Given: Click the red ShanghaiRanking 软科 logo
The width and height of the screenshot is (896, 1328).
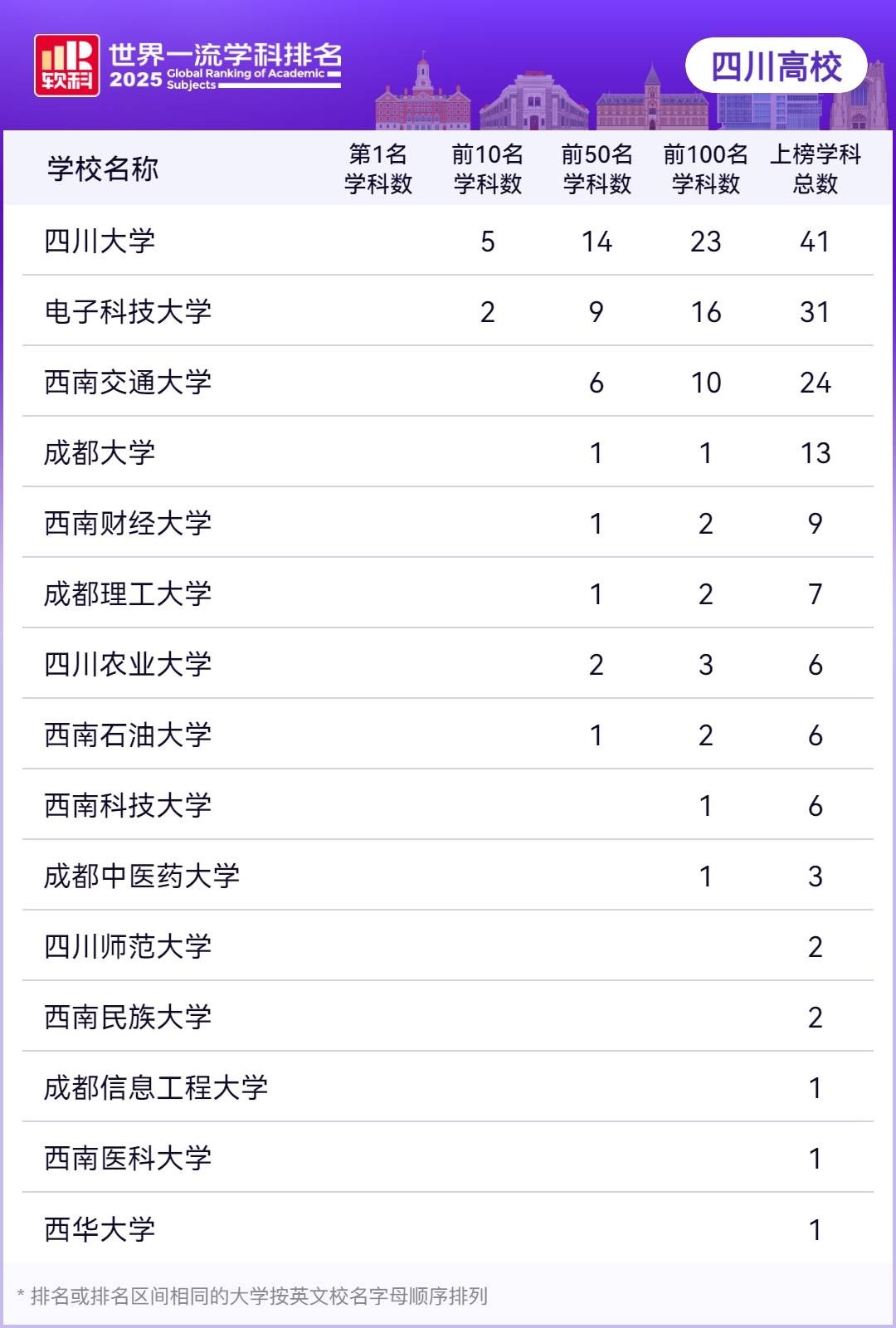Looking at the screenshot, I should pos(66,66).
